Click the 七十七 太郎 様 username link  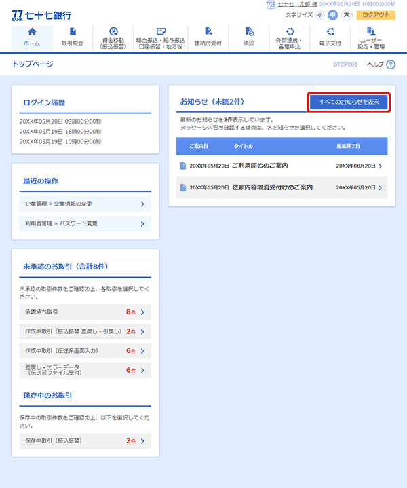point(297,4)
